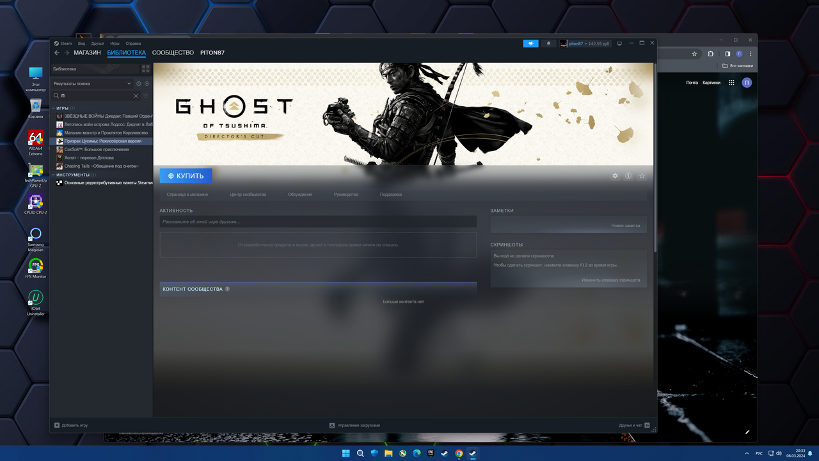
Task: Select Призрак Цусимы: Режиссёрская версия
Action: 102,141
